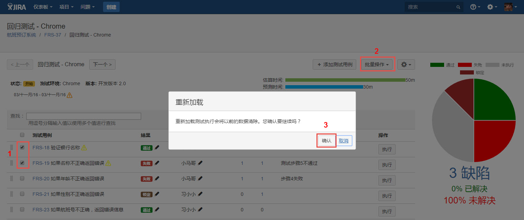The width and height of the screenshot is (524, 220).
Task: Click the blue 预测时间 progress bar
Action: coord(324,87)
